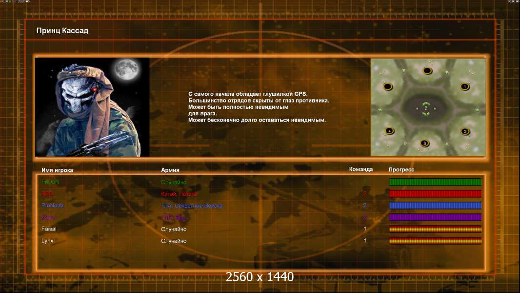The height and width of the screenshot is (293, 520).
Task: Click Lynx's army value Случайно
Action: (174, 241)
